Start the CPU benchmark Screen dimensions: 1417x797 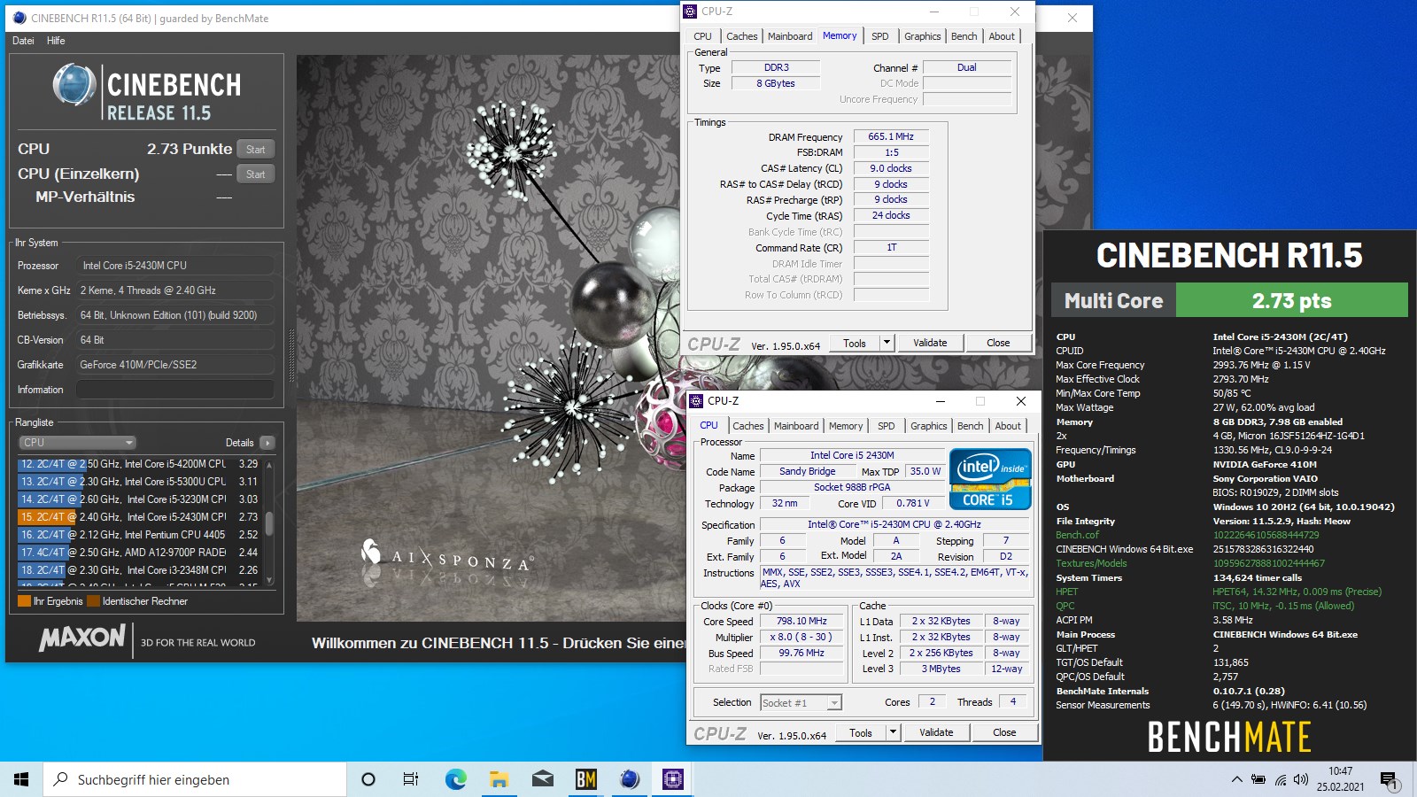coord(255,150)
